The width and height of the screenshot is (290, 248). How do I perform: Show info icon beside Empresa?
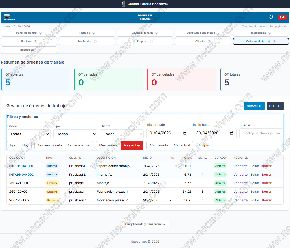[x=152, y=42]
